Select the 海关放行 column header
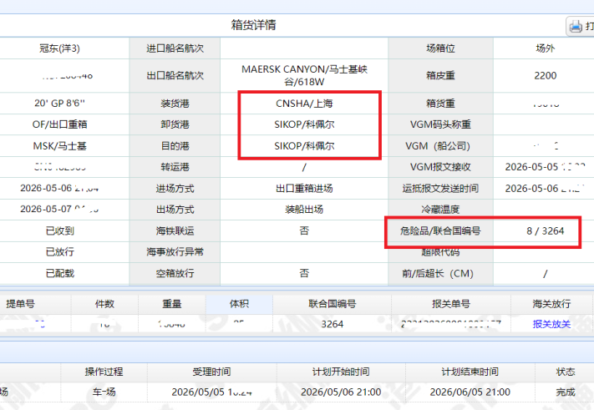 (x=551, y=304)
